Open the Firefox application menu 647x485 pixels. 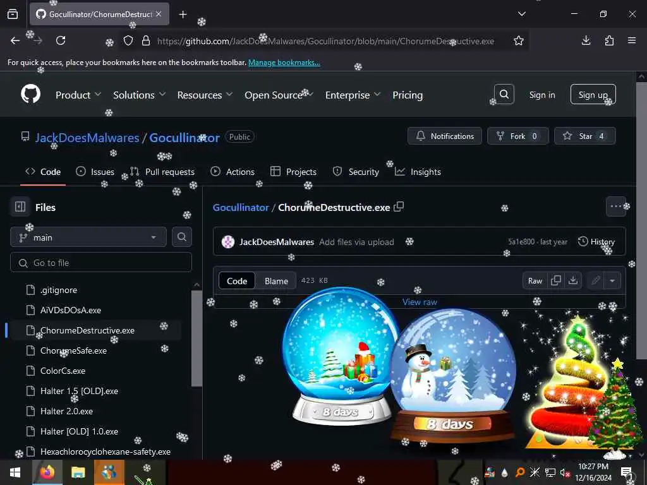[632, 40]
